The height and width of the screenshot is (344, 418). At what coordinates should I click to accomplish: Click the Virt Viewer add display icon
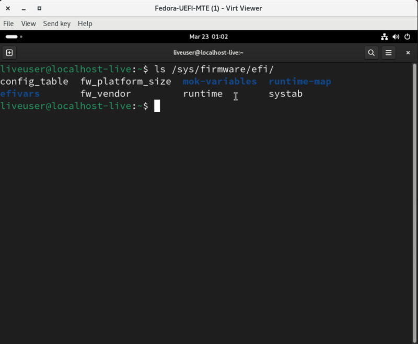coord(9,52)
